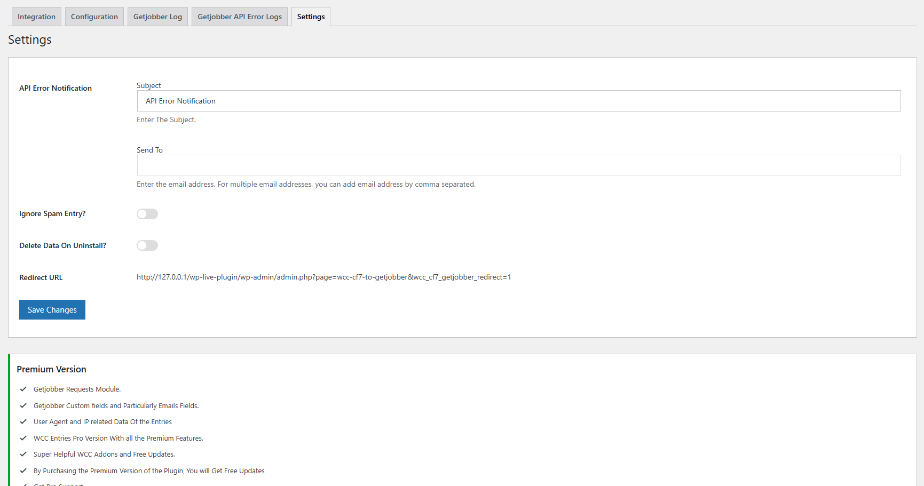Click the 'Enter The Subject.' hint text
924x486 pixels.
pyautogui.click(x=166, y=120)
